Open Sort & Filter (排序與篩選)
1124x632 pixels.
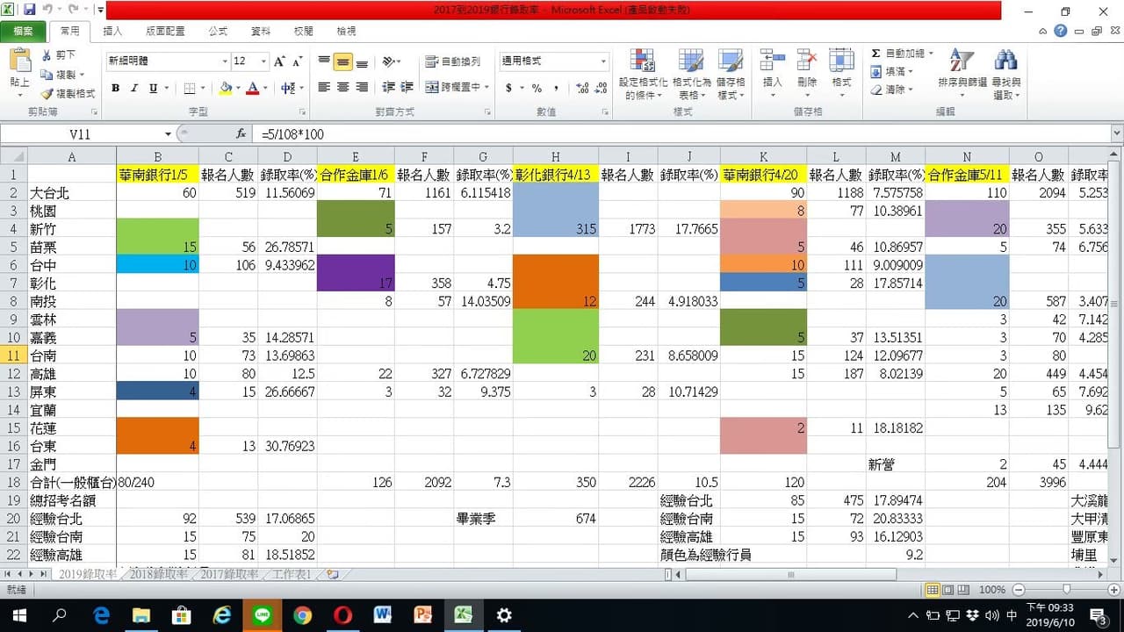(x=962, y=75)
